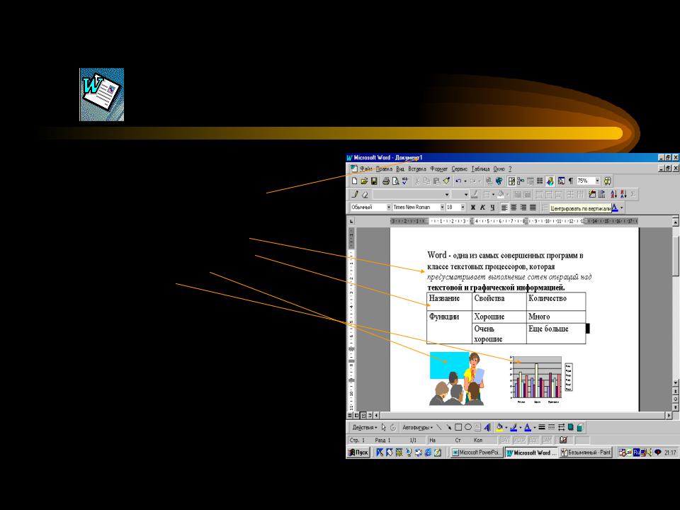Toggle center text alignment
The width and height of the screenshot is (680, 510).
[x=514, y=208]
